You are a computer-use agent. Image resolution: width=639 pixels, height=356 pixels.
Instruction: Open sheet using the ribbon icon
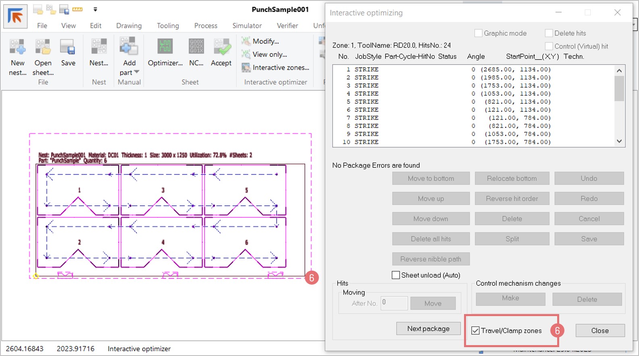click(x=43, y=48)
